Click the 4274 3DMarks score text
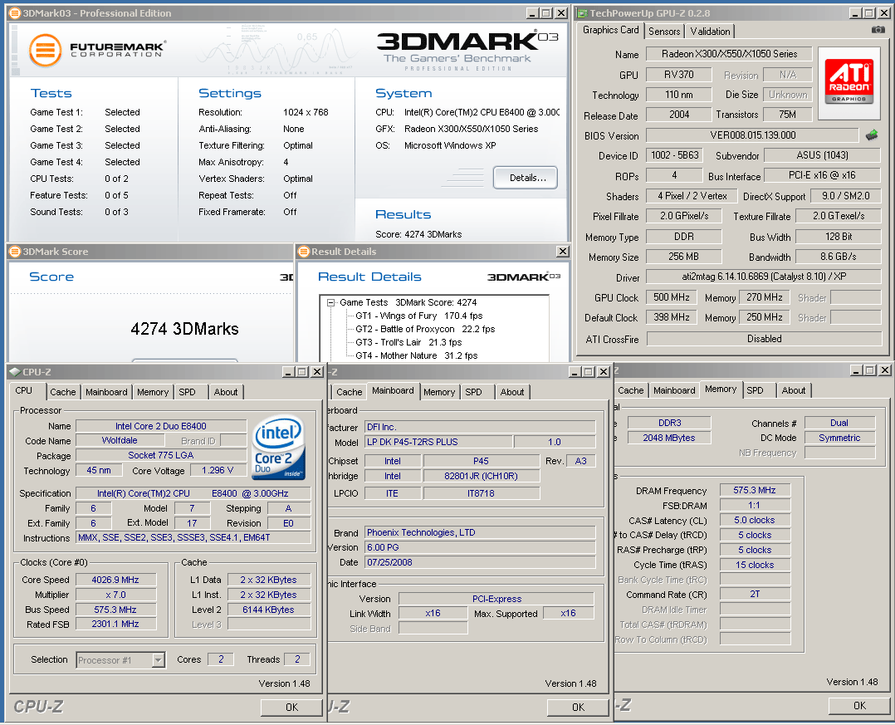895x725 pixels. pyautogui.click(x=184, y=329)
